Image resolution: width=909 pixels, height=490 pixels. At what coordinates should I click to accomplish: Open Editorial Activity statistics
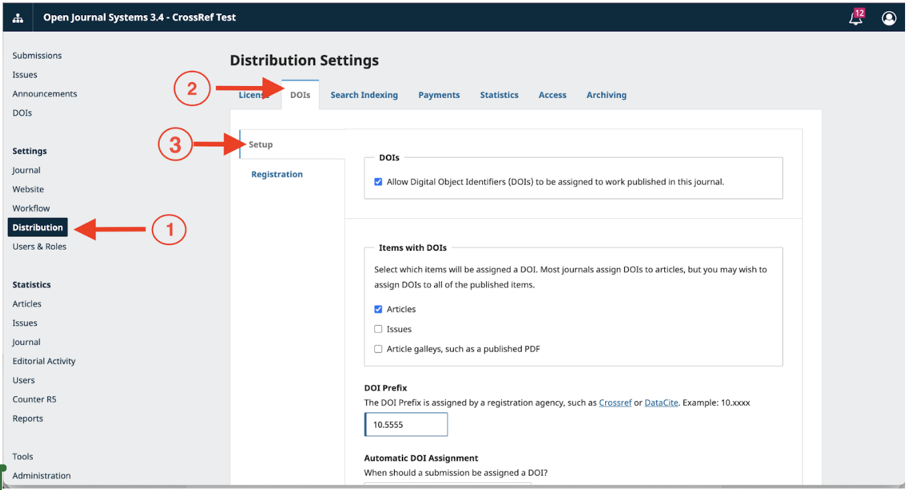44,361
